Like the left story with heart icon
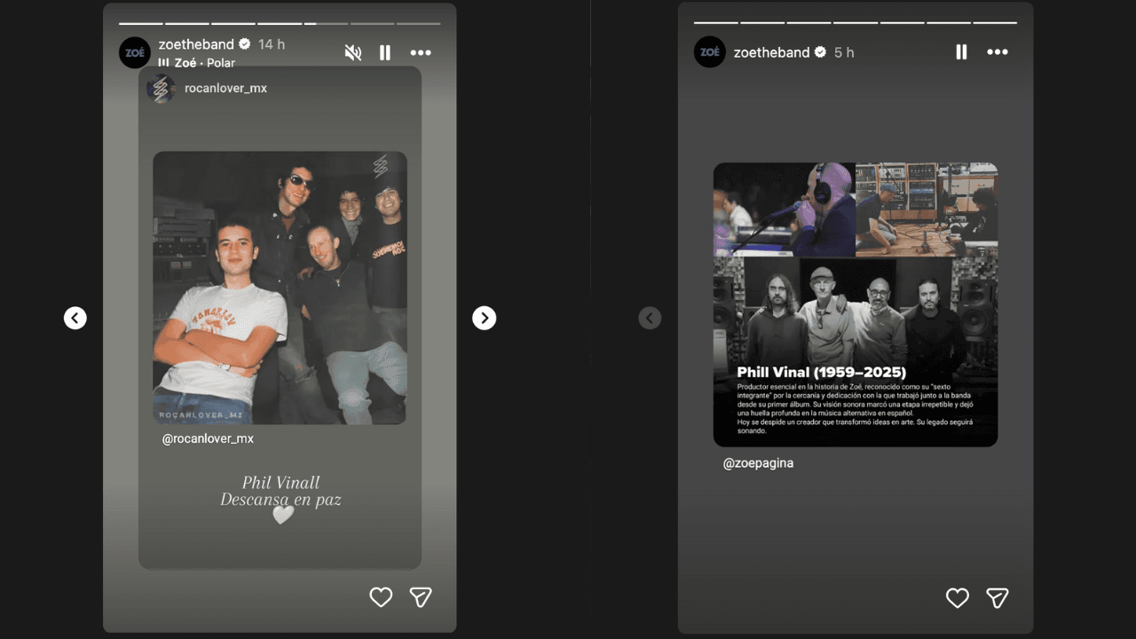 click(381, 597)
